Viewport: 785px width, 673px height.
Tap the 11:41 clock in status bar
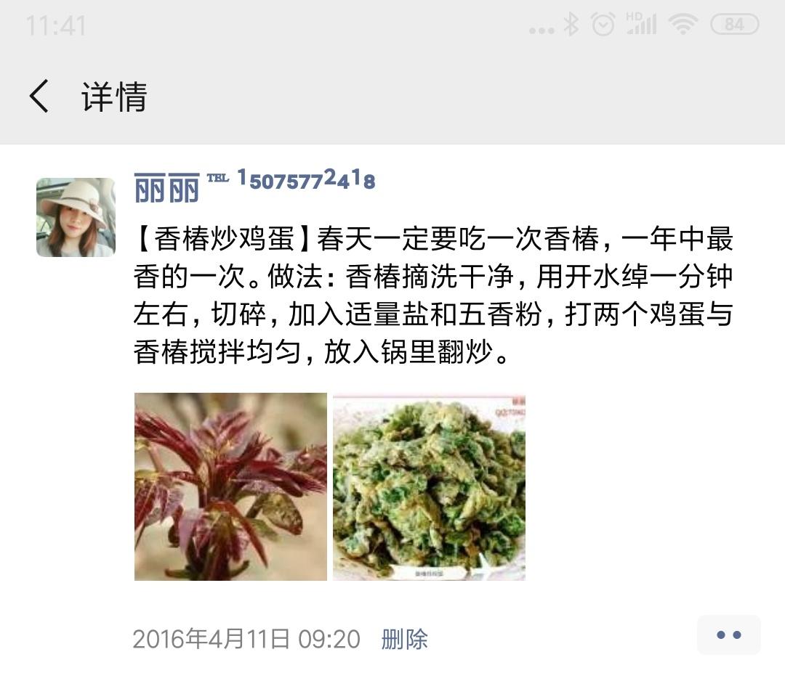point(56,25)
